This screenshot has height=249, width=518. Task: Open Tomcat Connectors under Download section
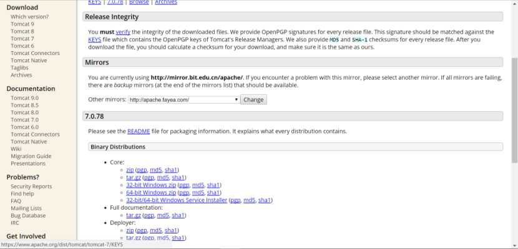point(35,53)
